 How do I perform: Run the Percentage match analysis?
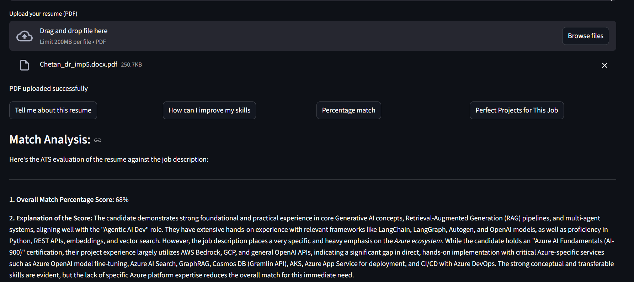coord(348,110)
